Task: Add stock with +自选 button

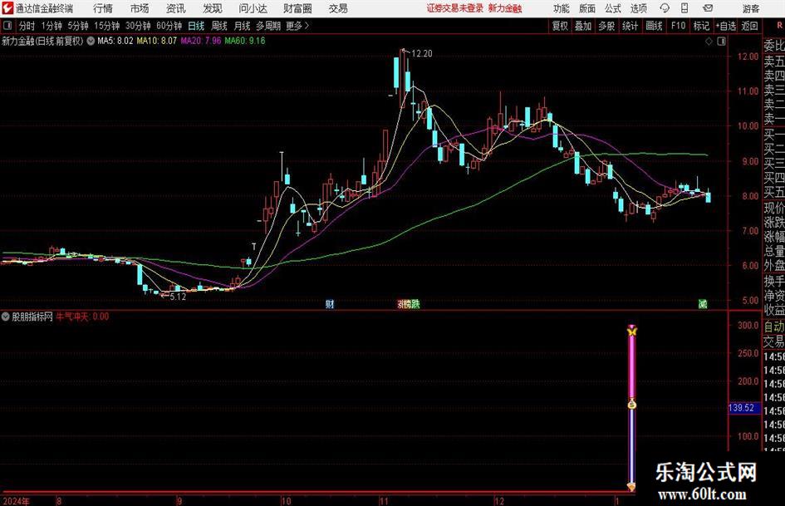Action: click(x=726, y=26)
